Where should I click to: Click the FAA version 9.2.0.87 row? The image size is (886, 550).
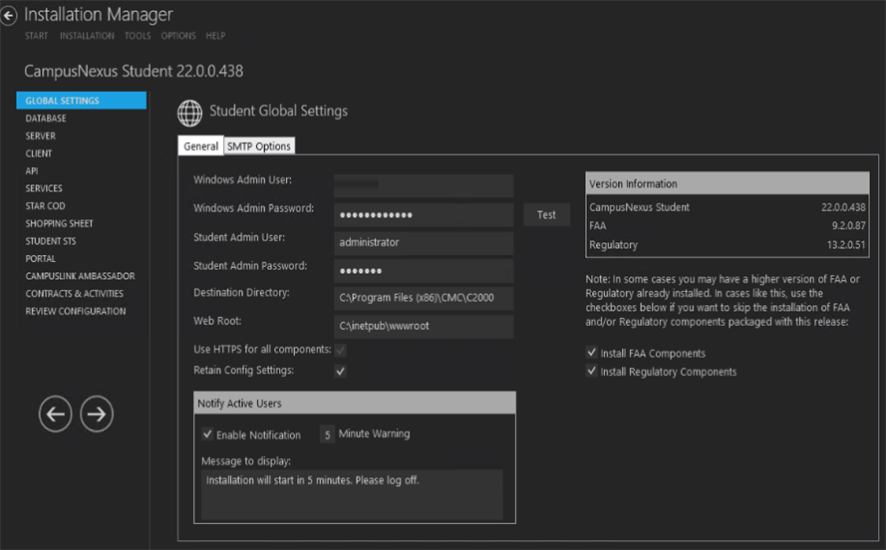728,226
